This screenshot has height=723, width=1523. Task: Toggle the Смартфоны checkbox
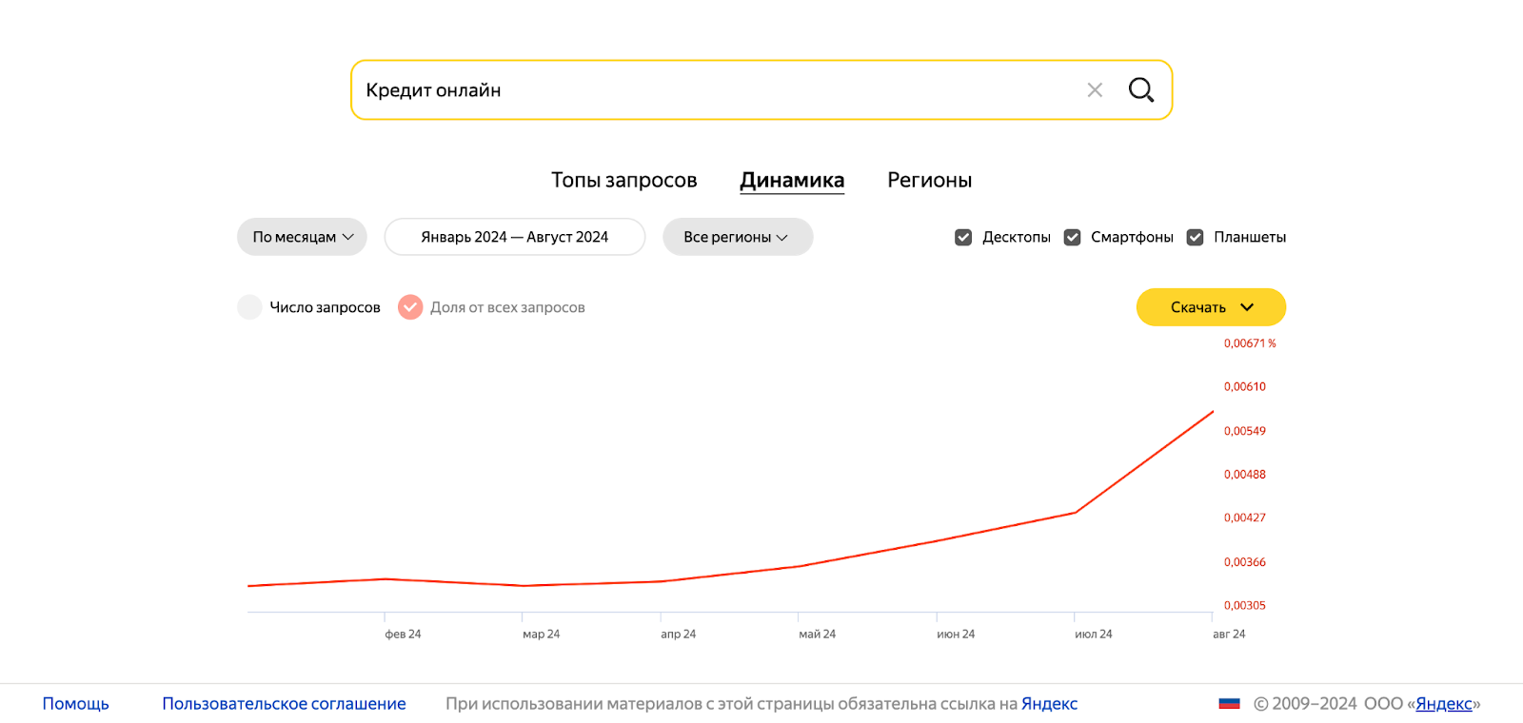click(x=1072, y=237)
